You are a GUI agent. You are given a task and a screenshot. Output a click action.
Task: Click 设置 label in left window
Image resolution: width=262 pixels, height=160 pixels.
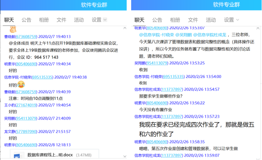96,20
